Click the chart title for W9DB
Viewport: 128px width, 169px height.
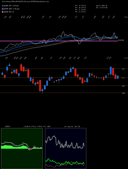coord(25,2)
